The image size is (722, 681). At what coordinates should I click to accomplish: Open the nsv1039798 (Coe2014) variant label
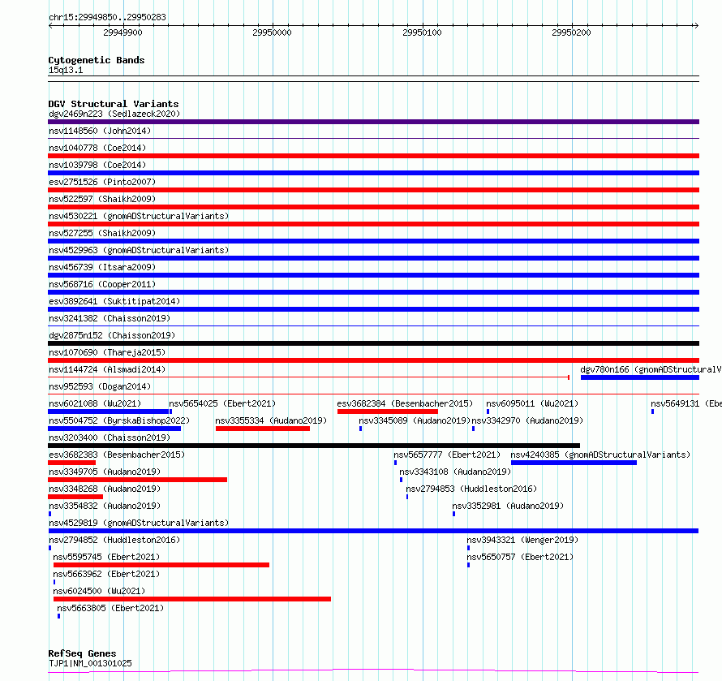point(97,165)
